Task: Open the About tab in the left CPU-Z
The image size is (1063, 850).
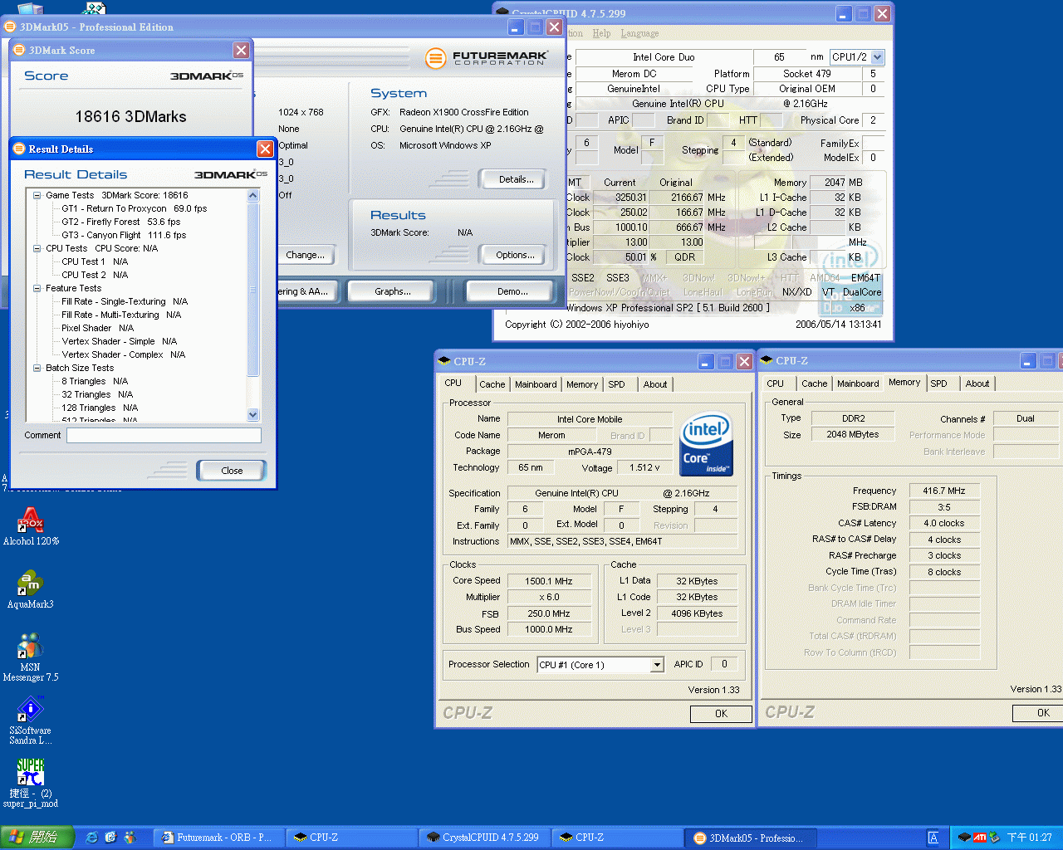Action: tap(655, 384)
